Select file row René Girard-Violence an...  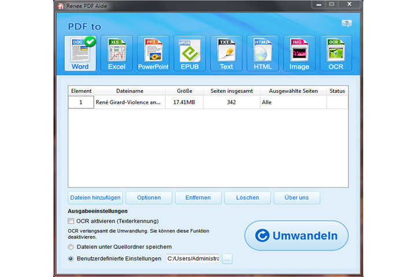click(208, 102)
